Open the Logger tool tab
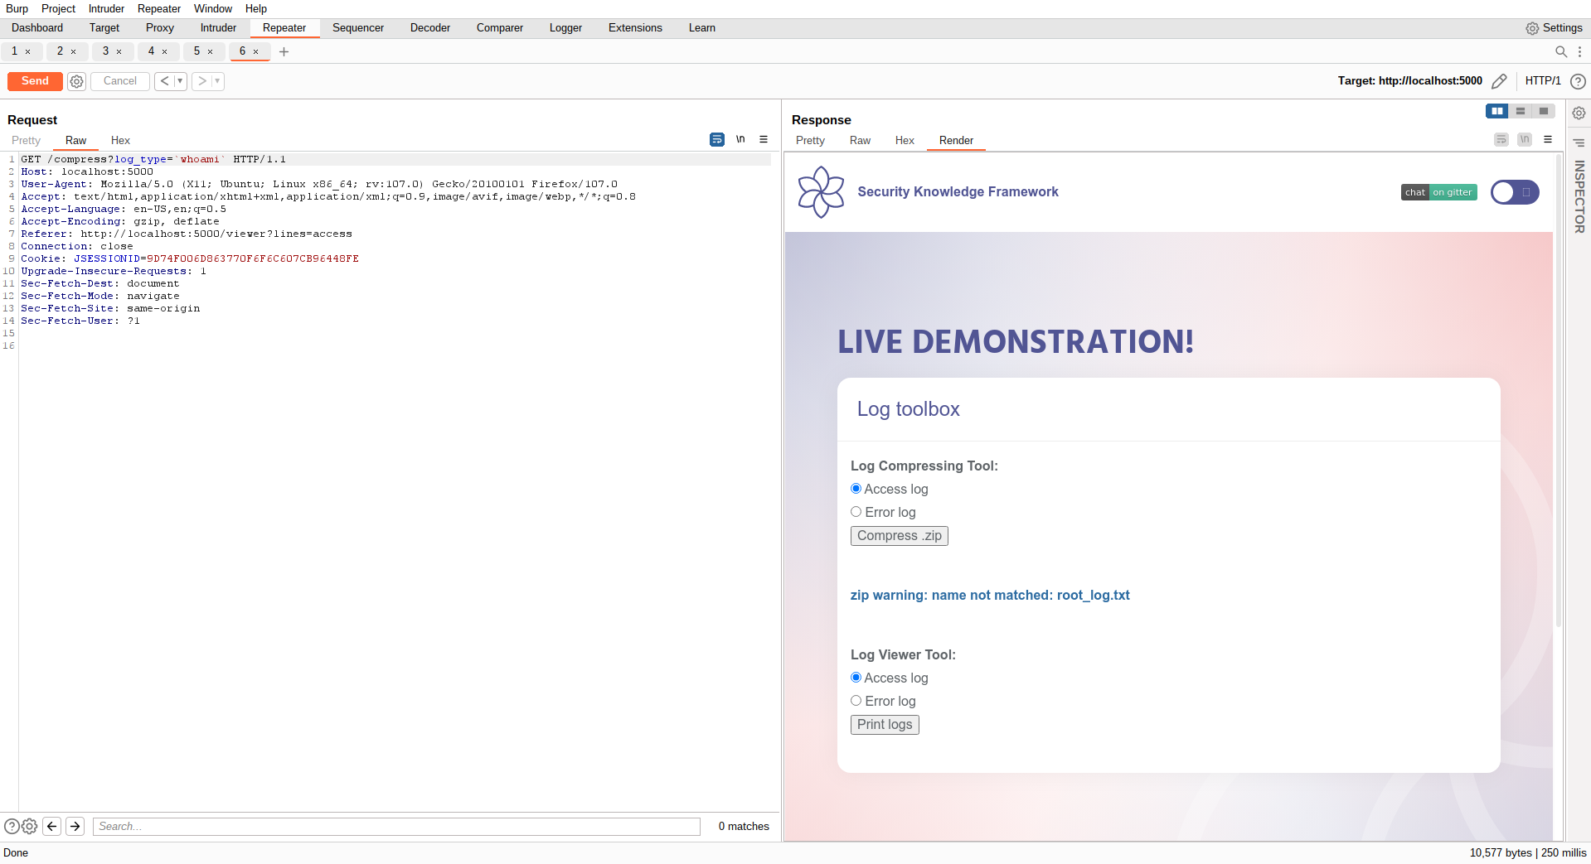This screenshot has height=864, width=1591. [x=565, y=28]
